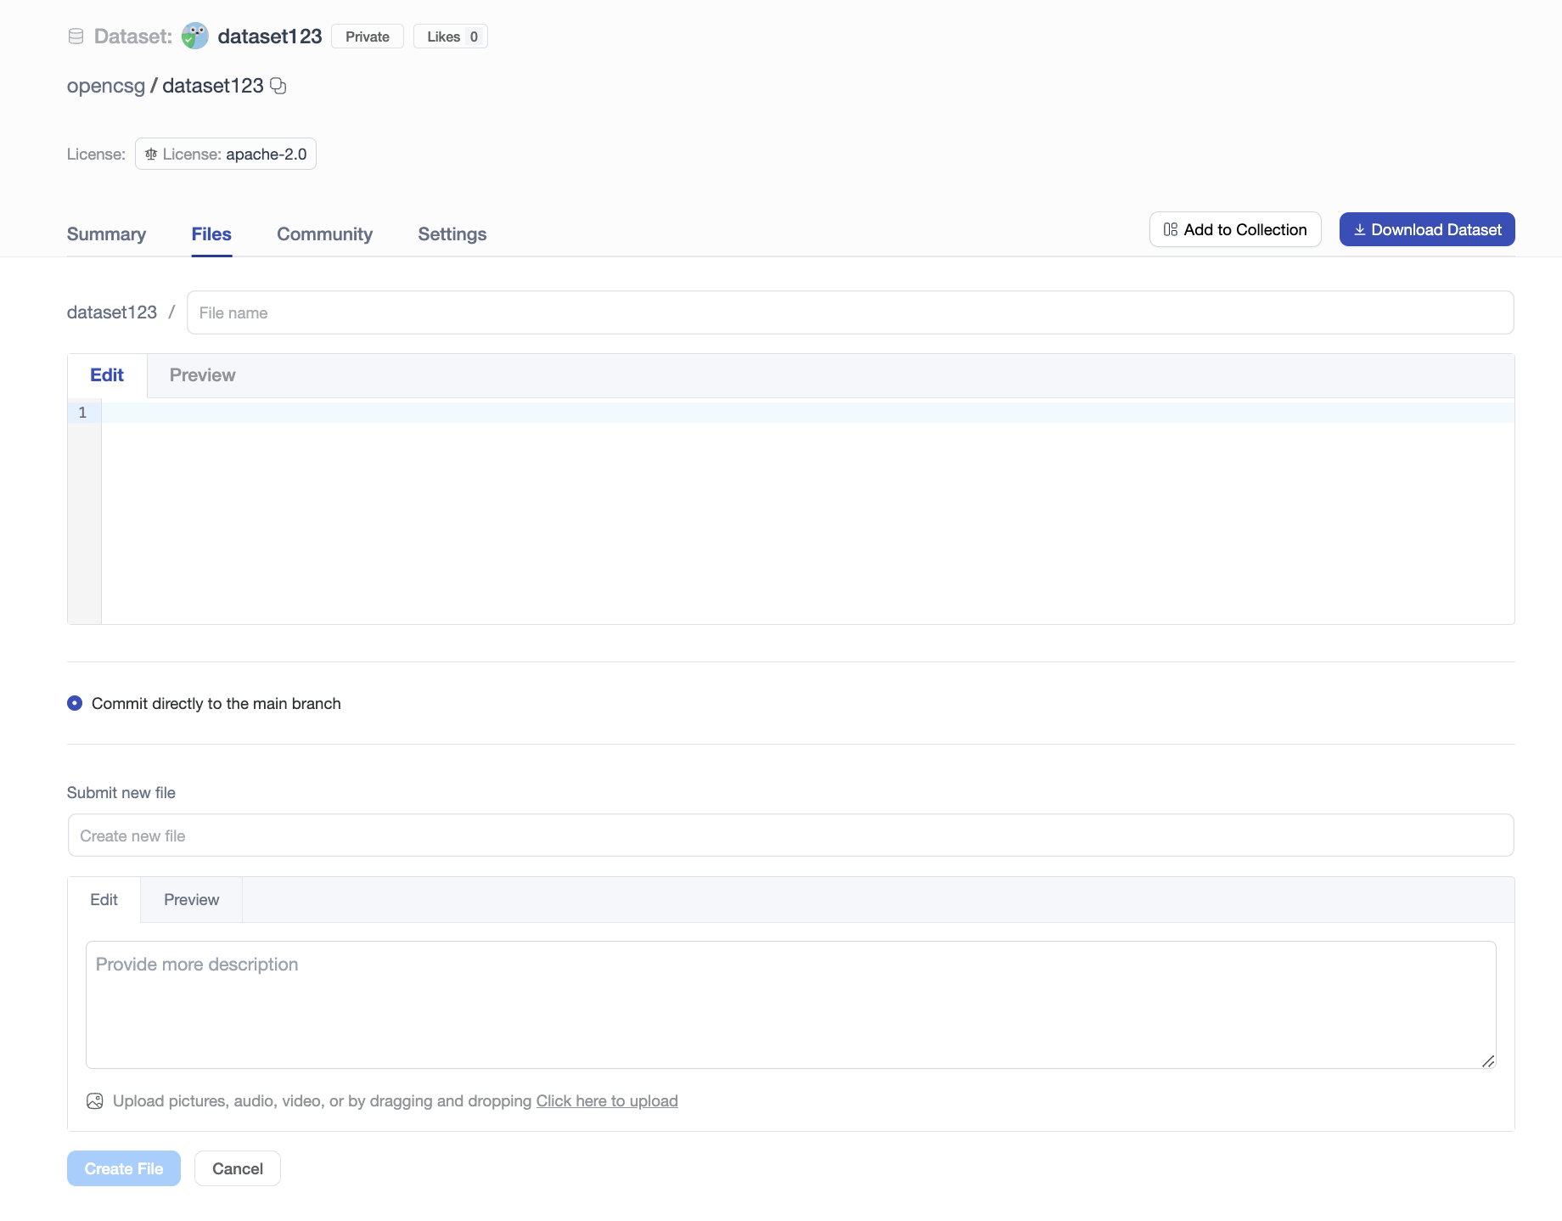Click the collection icon in Add to Collection

pos(1170,229)
